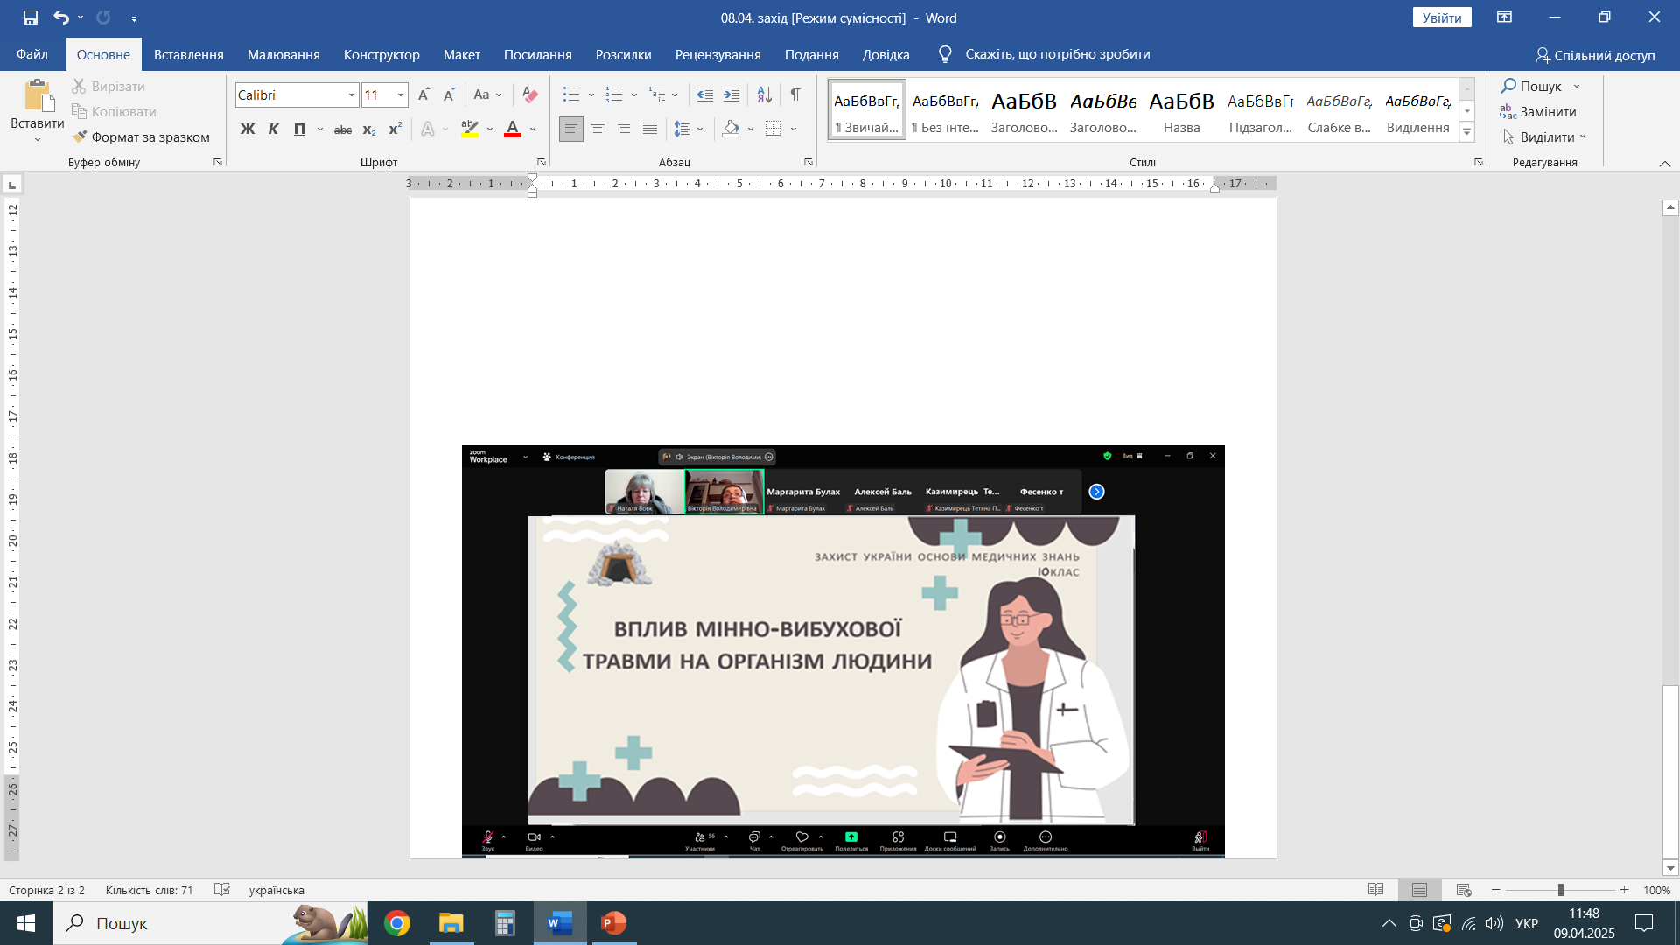Screen dimensions: 1680x945
Task: Click the Format Painter brush icon
Action: click(80, 136)
